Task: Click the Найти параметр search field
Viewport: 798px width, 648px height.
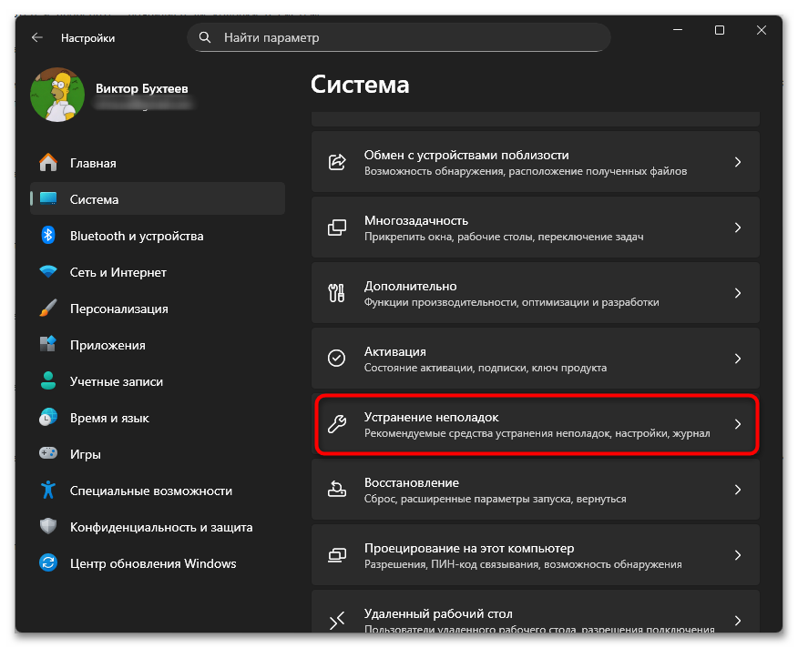Action: point(398,37)
